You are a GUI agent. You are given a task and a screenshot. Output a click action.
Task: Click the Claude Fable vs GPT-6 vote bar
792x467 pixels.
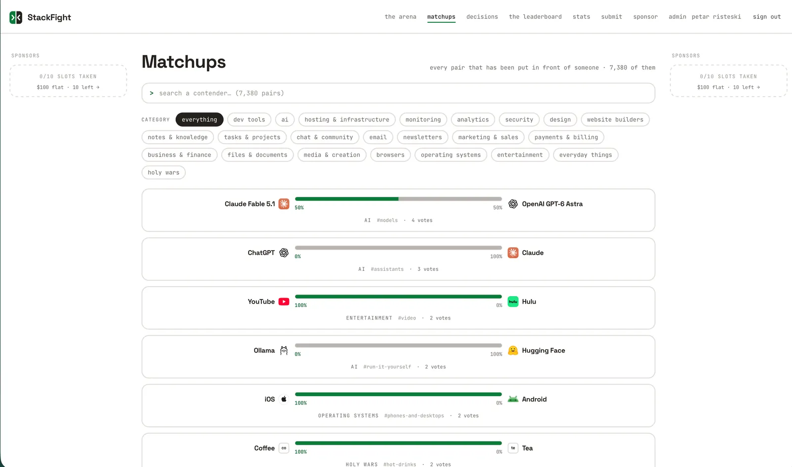coord(398,199)
